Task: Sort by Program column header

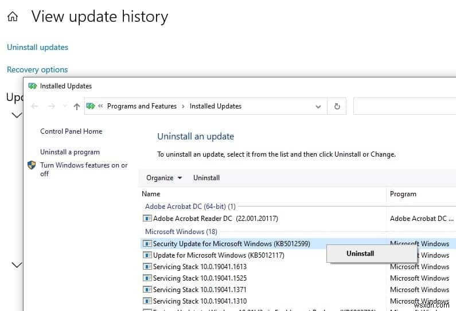Action: pyautogui.click(x=403, y=194)
